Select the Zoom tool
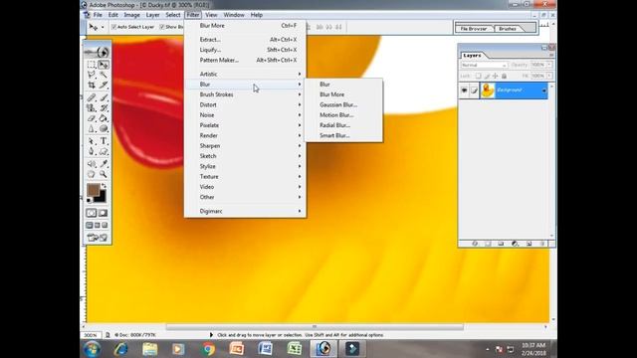The width and height of the screenshot is (637, 358). point(104,174)
